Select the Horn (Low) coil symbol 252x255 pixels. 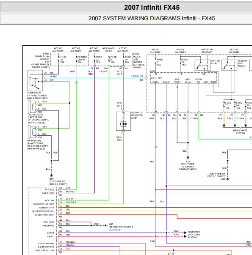(x=33, y=132)
